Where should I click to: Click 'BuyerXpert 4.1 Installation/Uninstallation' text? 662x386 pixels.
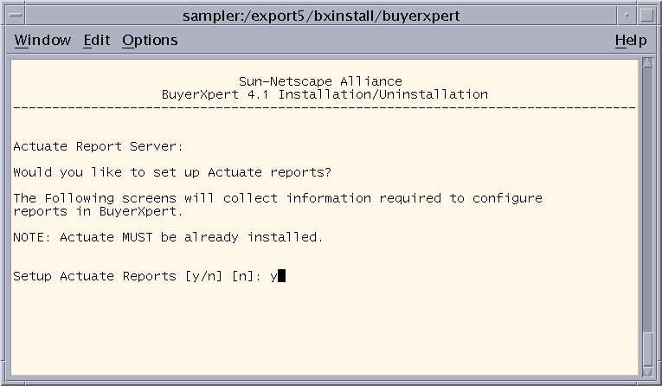325,94
